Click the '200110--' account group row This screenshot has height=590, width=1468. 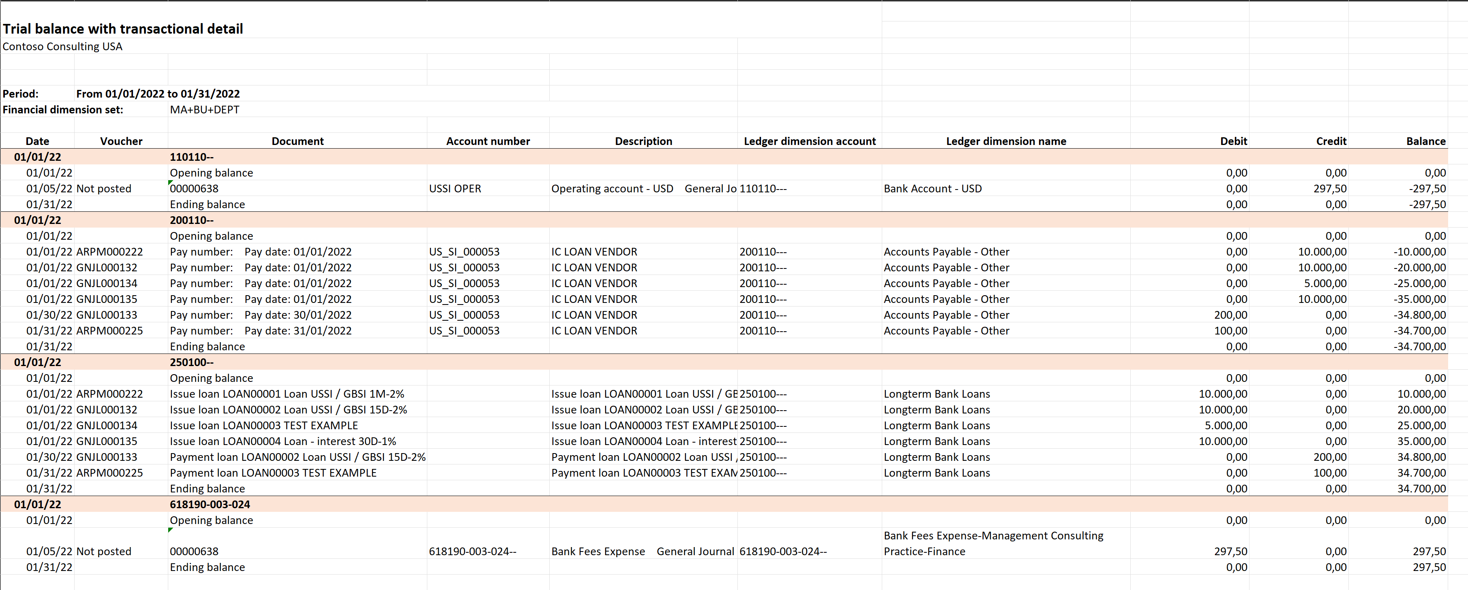pyautogui.click(x=724, y=220)
